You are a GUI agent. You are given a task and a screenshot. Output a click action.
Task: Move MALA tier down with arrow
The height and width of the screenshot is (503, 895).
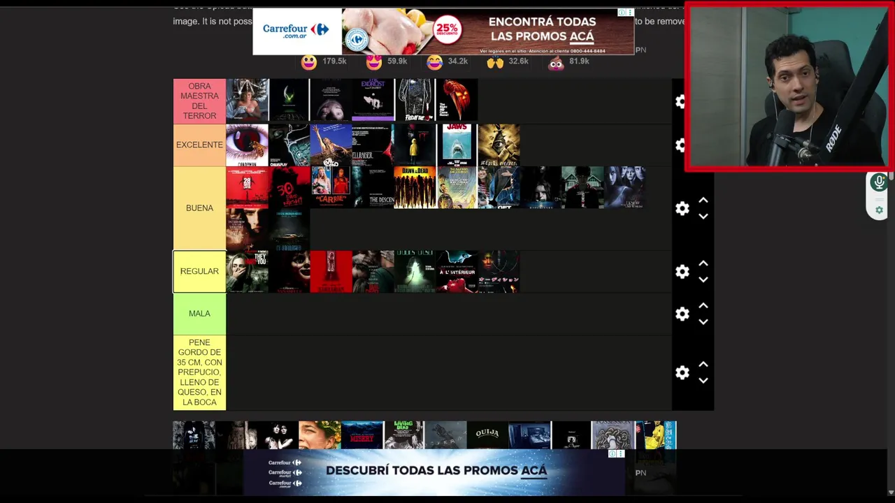(x=703, y=322)
